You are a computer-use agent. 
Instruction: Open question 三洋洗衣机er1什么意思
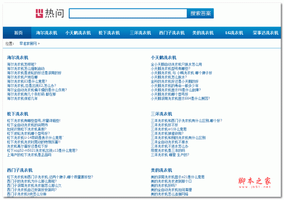pyautogui.click(x=169, y=129)
